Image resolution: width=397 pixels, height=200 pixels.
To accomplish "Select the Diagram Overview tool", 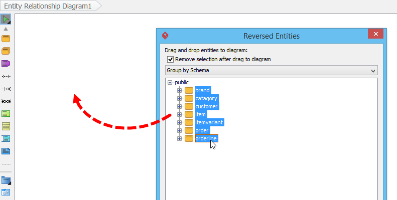I will tap(6, 192).
